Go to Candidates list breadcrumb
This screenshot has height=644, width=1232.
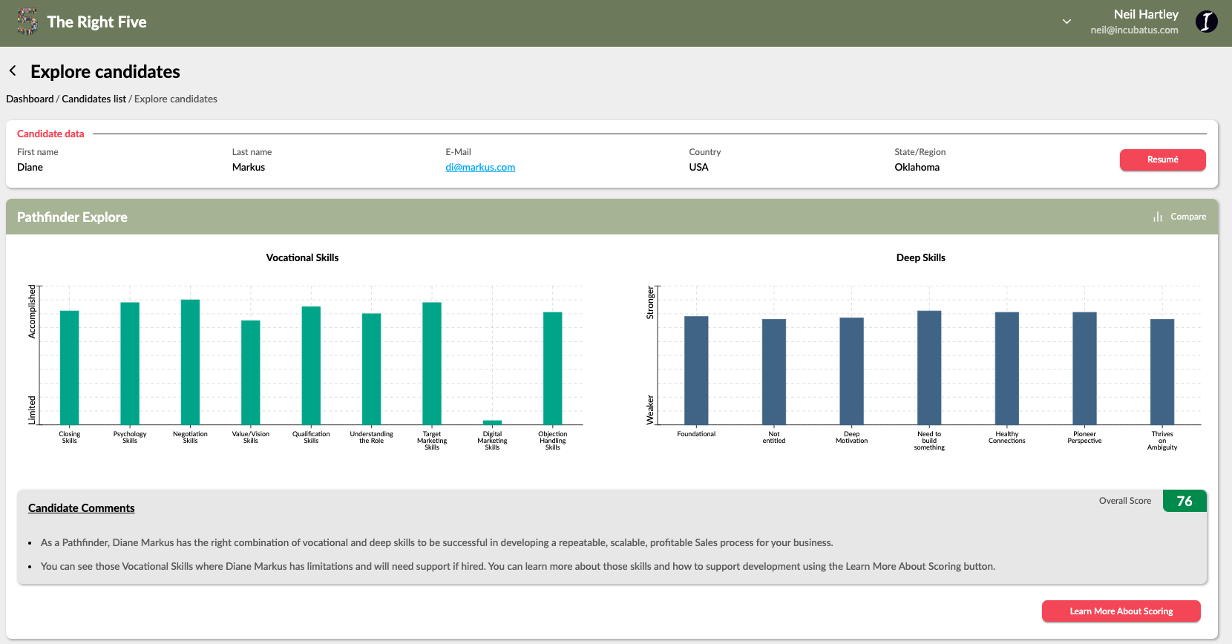click(94, 99)
